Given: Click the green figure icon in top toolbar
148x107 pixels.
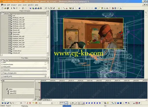Looking at the screenshot, I should point(59,8).
